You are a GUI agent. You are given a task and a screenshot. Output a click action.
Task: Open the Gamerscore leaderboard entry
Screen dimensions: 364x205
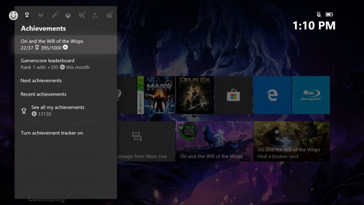point(66,64)
